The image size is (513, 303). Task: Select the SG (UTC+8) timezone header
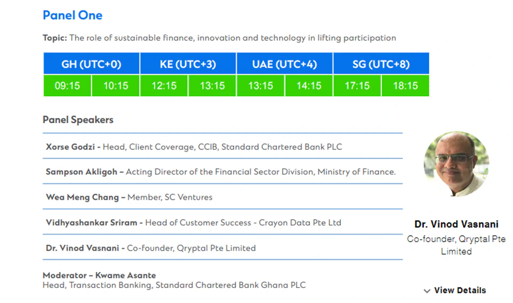click(381, 64)
